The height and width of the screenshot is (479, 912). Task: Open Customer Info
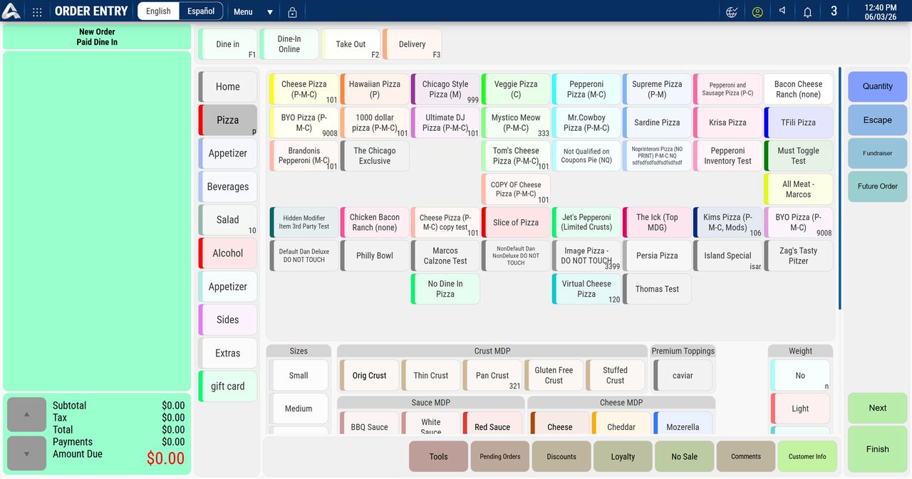point(807,456)
